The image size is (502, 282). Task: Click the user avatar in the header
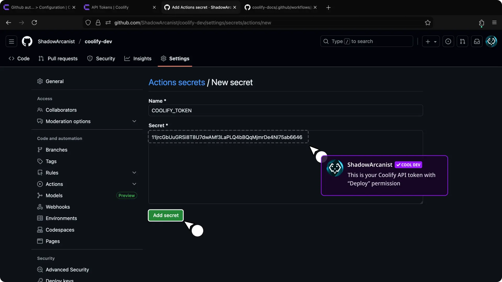tap(491, 42)
